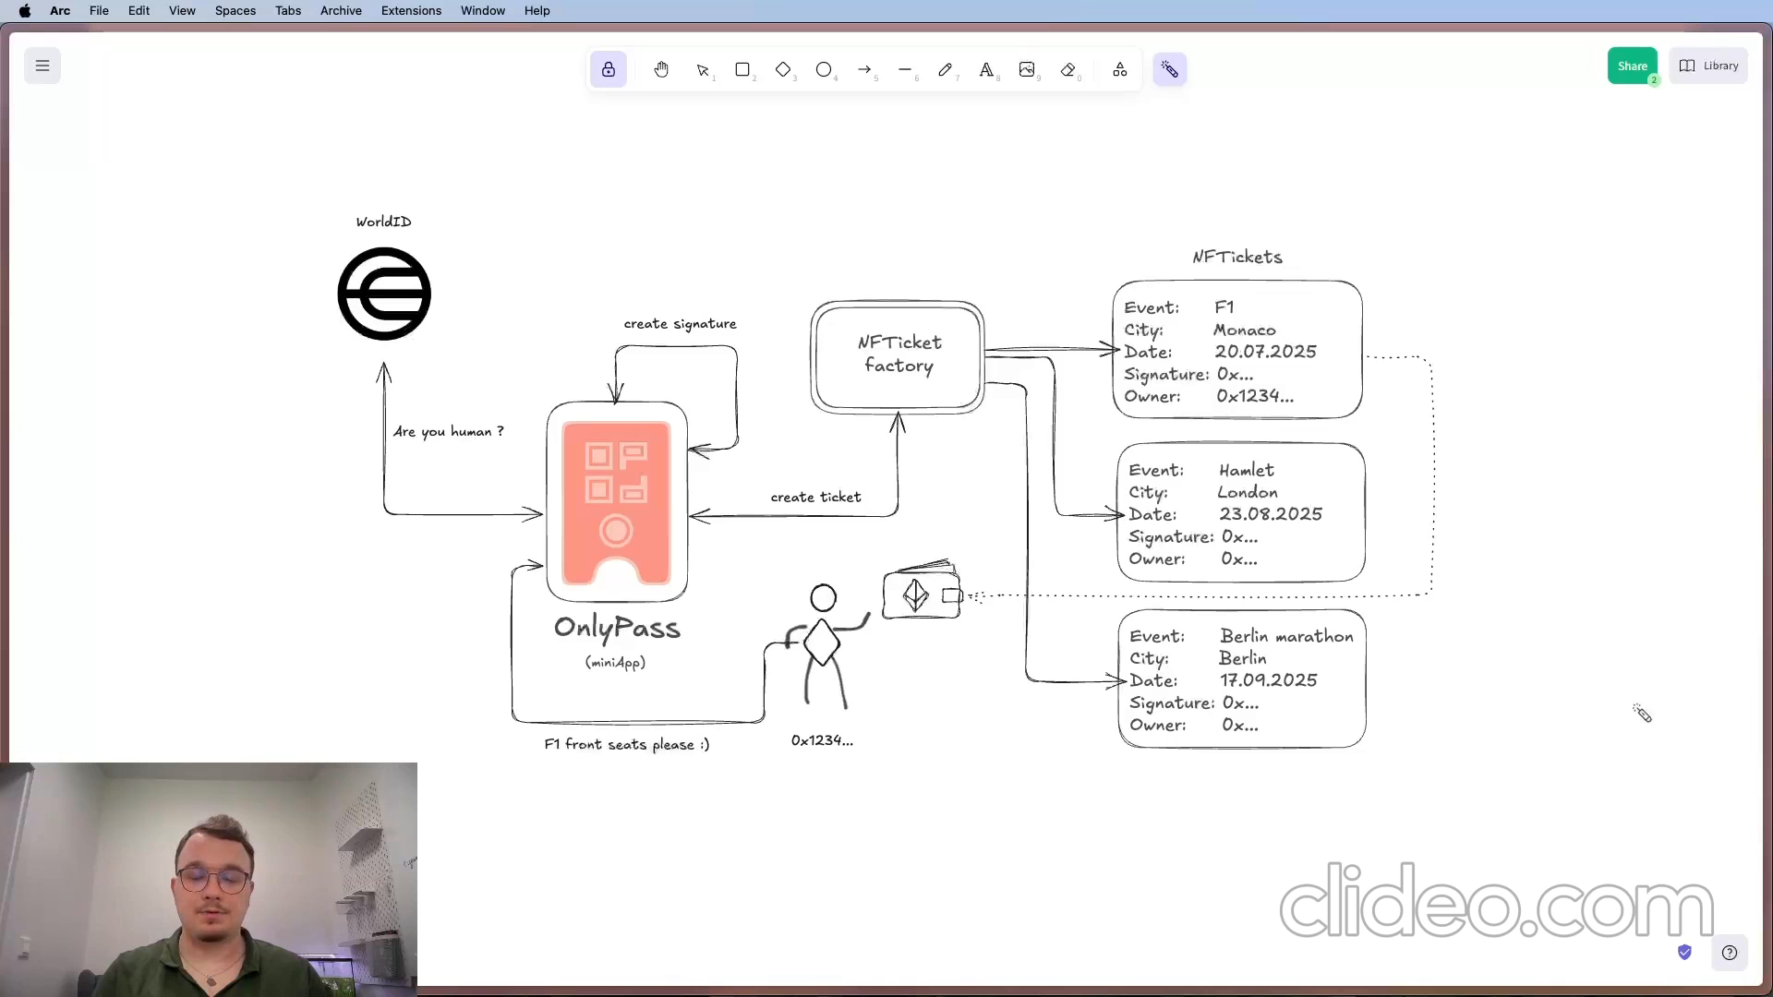Click the 'Hamlet' event value
Viewport: 1773px width, 997px height.
coord(1246,470)
